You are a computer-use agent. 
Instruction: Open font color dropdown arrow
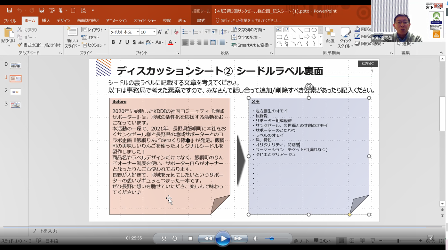(175, 42)
